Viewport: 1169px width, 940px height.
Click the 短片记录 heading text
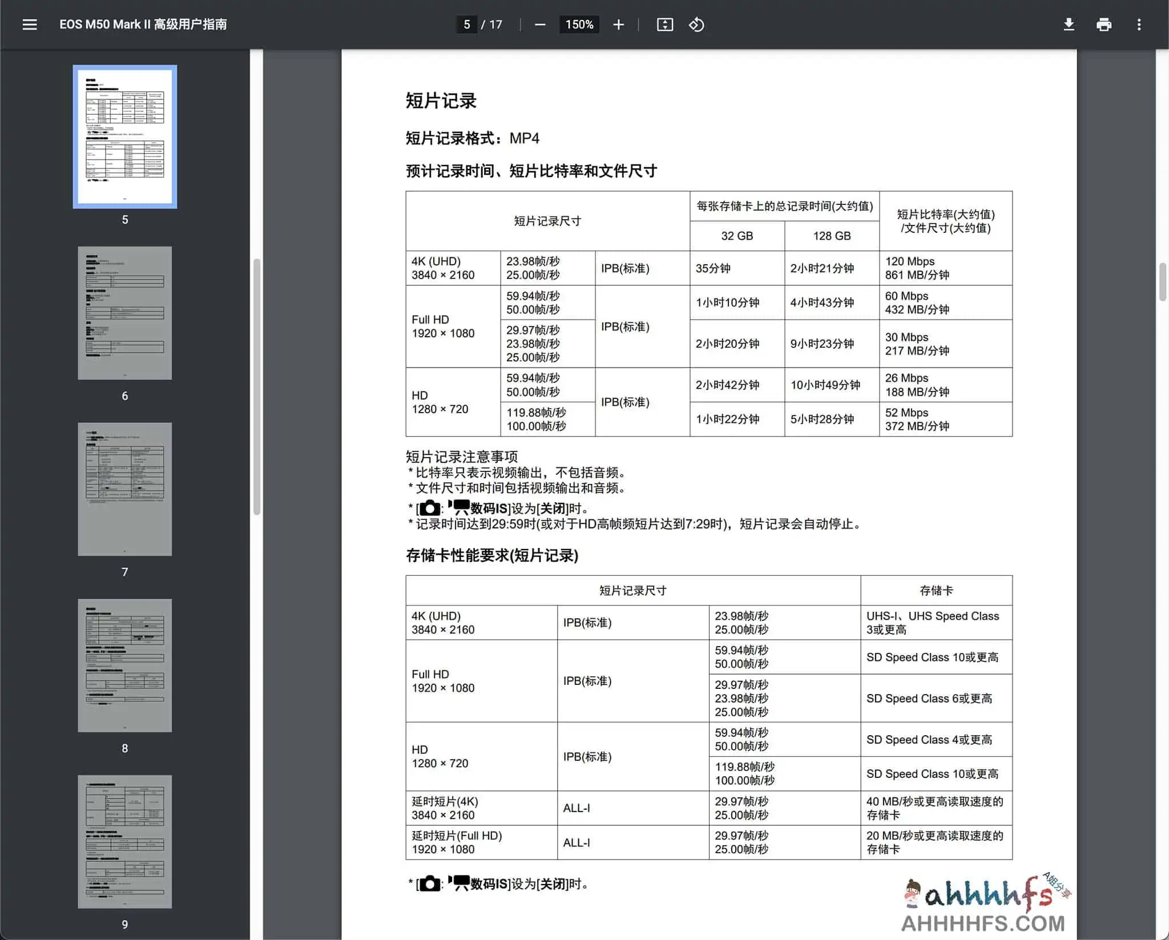(x=441, y=101)
